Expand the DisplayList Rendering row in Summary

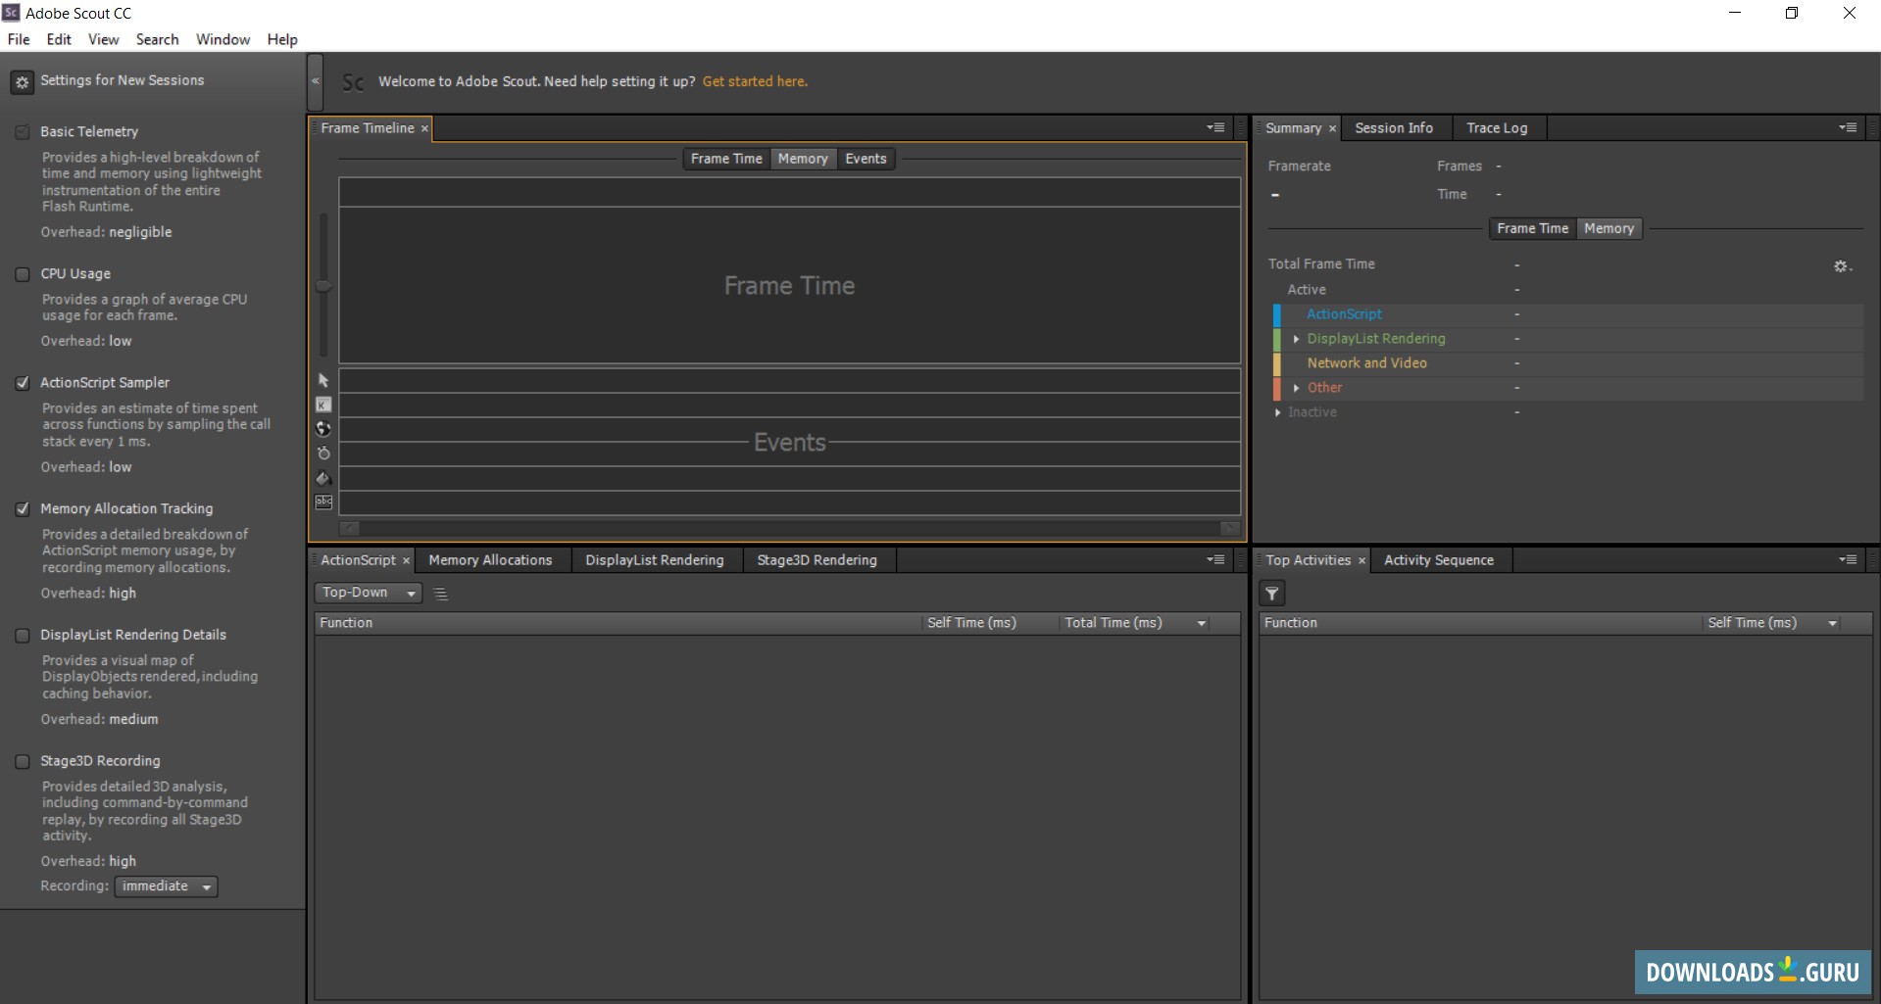click(1296, 339)
